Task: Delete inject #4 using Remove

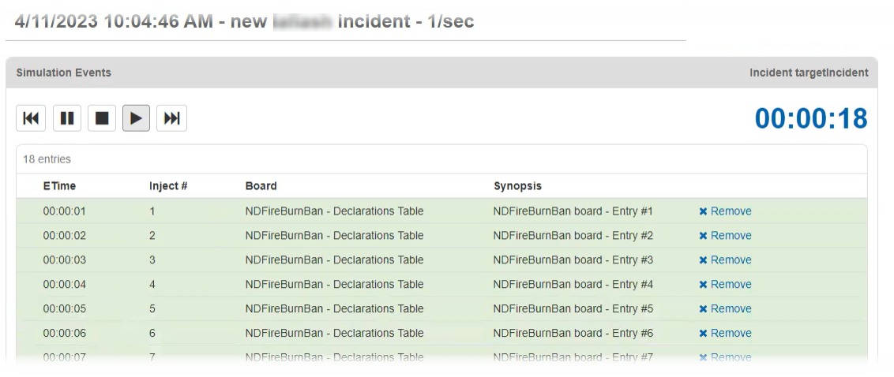Action: [725, 285]
